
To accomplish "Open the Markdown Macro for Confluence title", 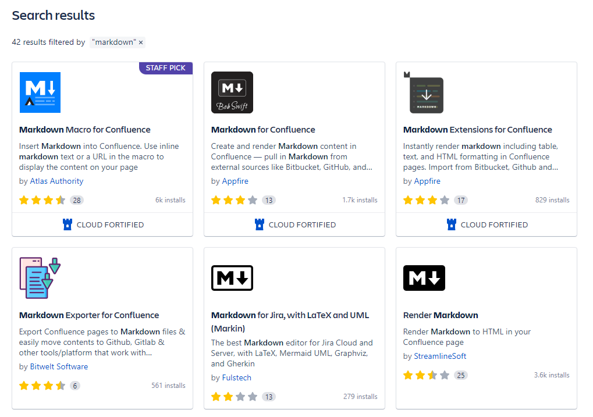I will [85, 130].
